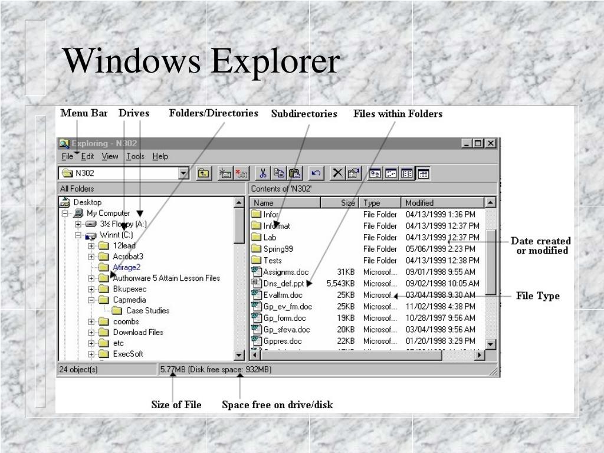Click the folder tree scroll-down arrow
The width and height of the screenshot is (604, 453).
(239, 354)
